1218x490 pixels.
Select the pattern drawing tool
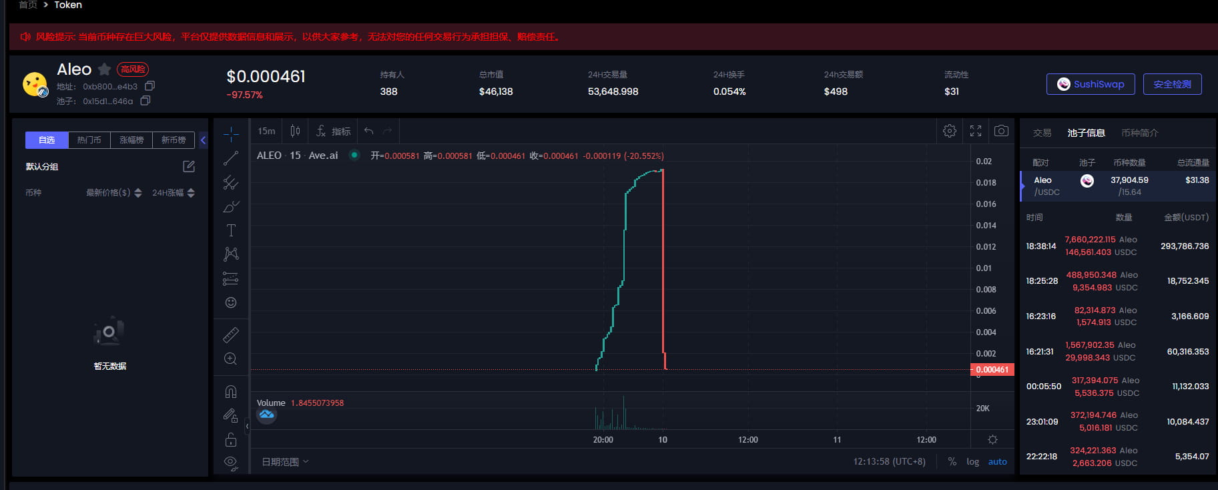[x=231, y=254]
